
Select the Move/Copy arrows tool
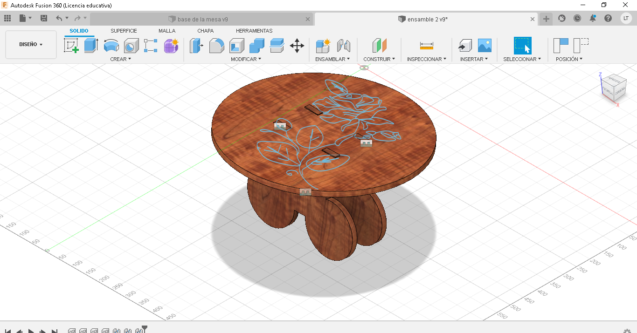coord(297,46)
